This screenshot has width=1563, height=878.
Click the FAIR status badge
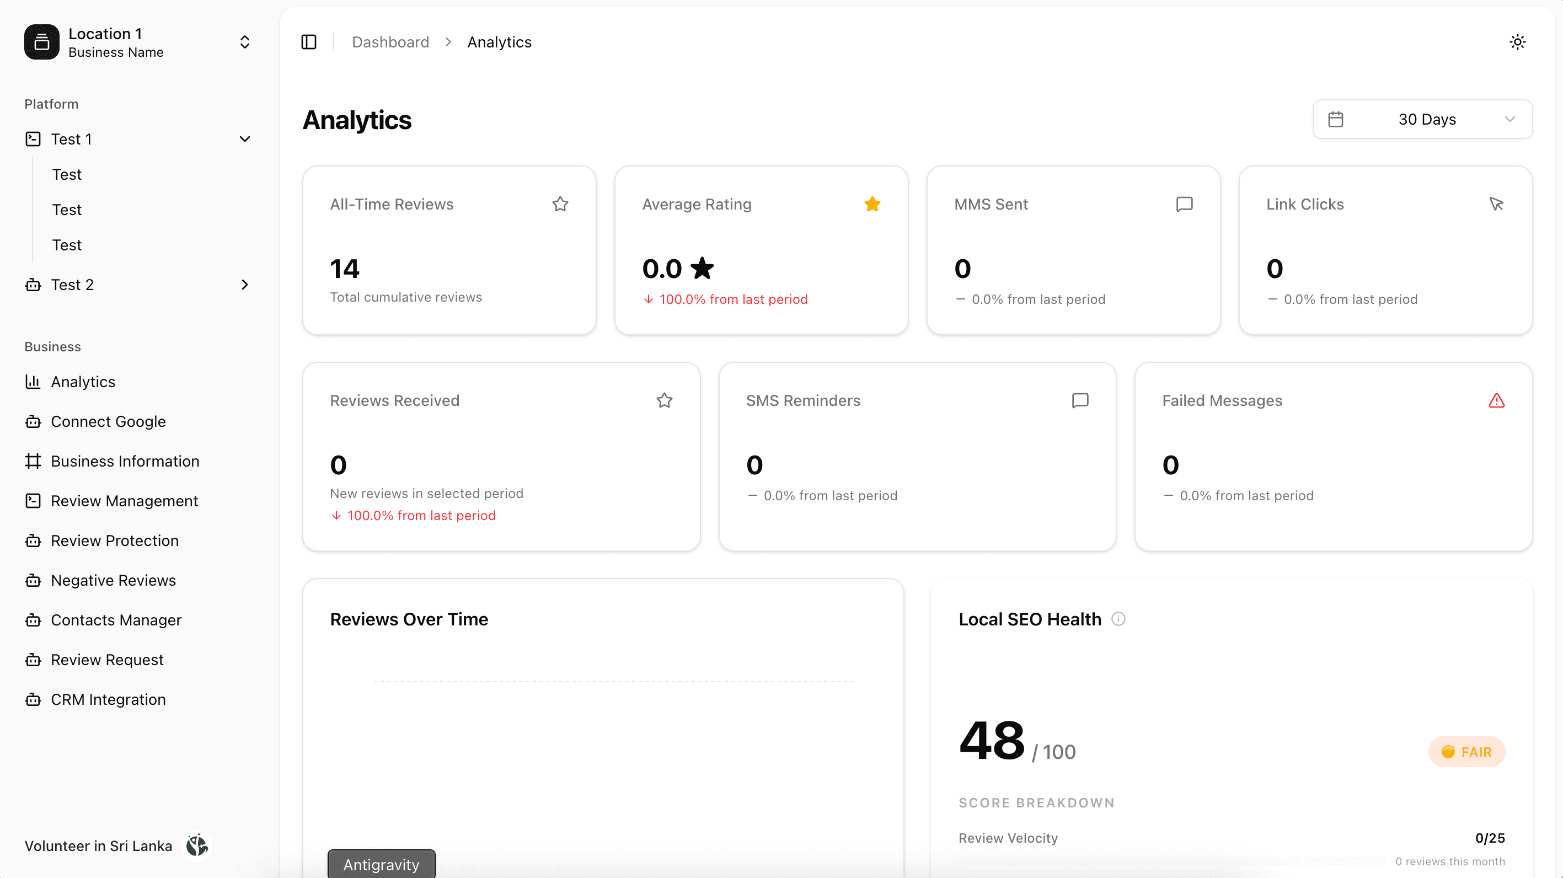[1466, 752]
